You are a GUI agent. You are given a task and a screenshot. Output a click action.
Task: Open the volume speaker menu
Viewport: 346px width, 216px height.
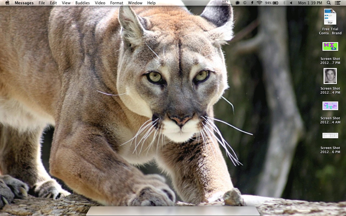tap(291, 3)
